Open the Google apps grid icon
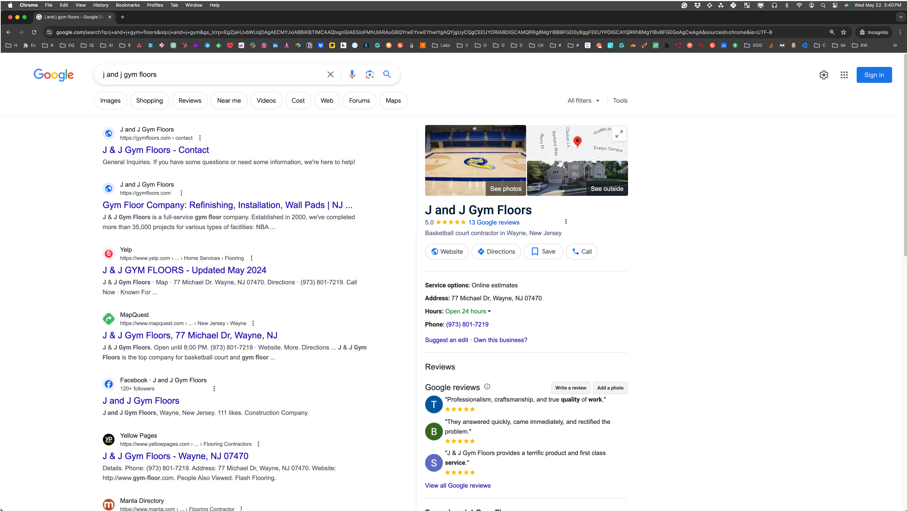Image resolution: width=907 pixels, height=511 pixels. tap(844, 75)
